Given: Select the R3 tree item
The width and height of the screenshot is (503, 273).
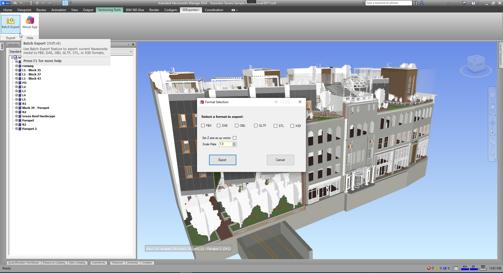Looking at the screenshot, I should [24, 125].
